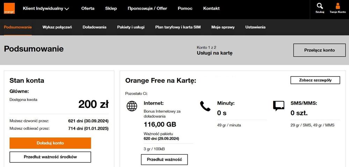This screenshot has height=167, width=349.
Task: Click Przedłuż ważność środków button
Action: click(50, 157)
